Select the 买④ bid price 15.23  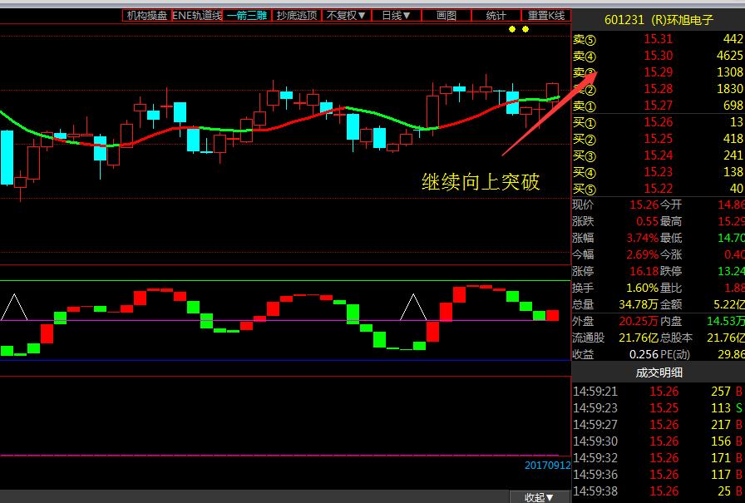point(658,172)
